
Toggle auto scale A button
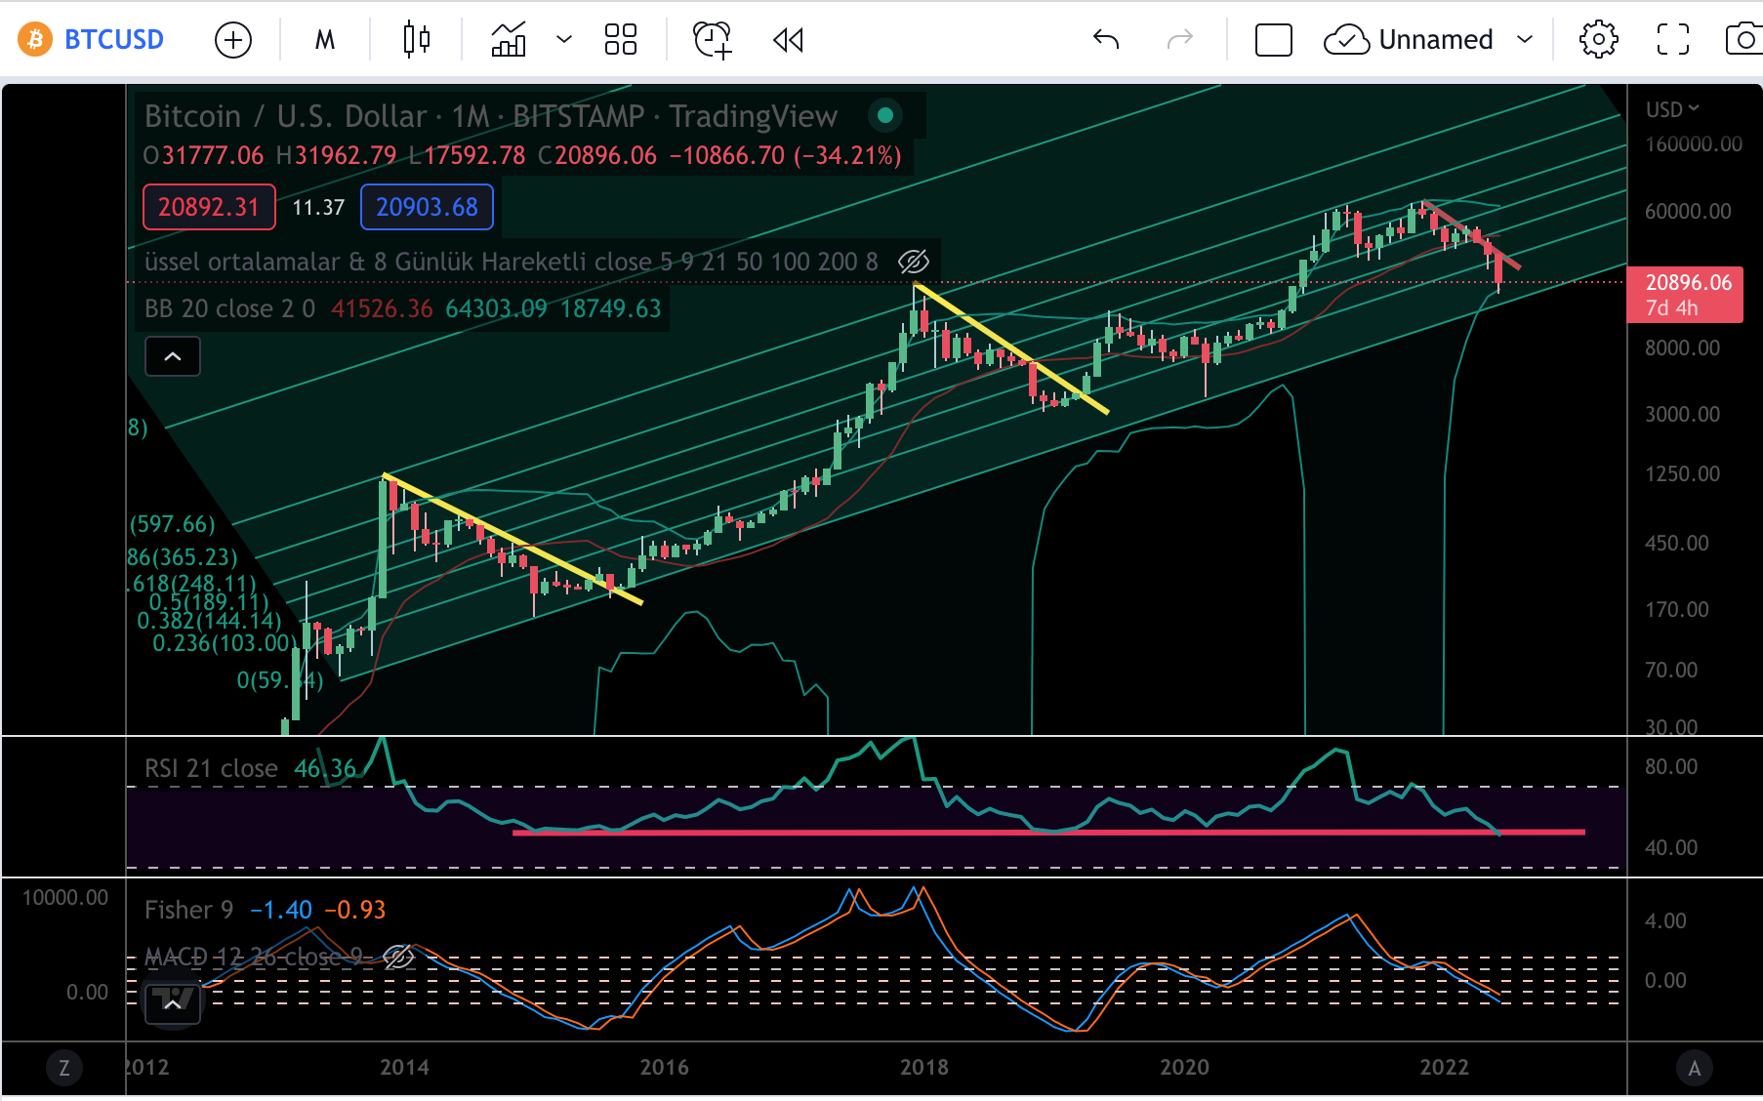pyautogui.click(x=1695, y=1068)
